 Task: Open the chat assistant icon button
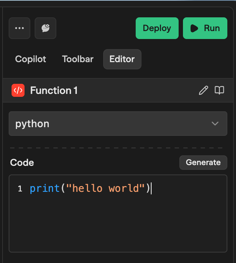pos(45,28)
